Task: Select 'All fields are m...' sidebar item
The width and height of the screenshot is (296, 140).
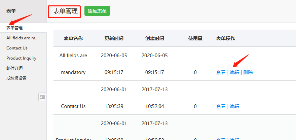Action: (x=22, y=38)
